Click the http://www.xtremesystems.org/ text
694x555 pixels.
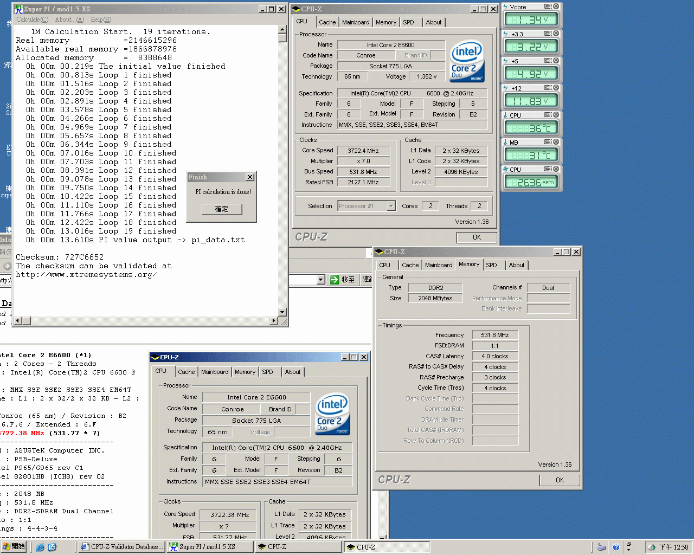[x=87, y=274]
